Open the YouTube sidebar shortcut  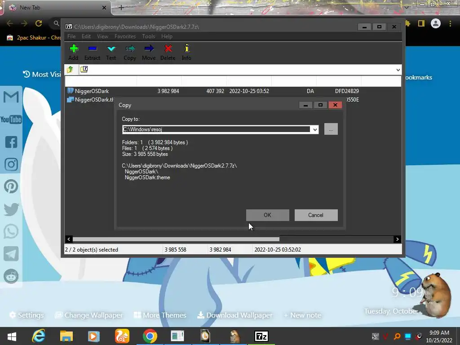coord(11,119)
